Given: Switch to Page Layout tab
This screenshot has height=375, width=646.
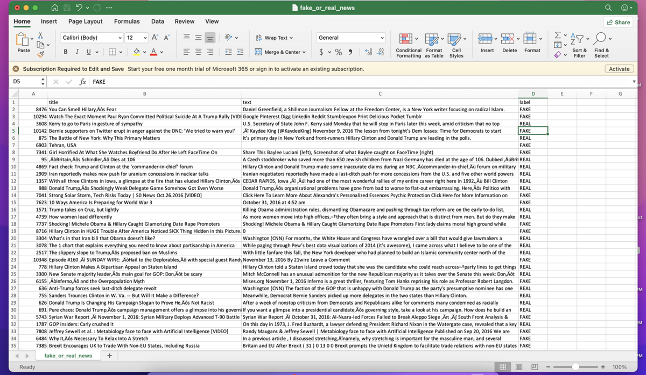Looking at the screenshot, I should click(86, 21).
